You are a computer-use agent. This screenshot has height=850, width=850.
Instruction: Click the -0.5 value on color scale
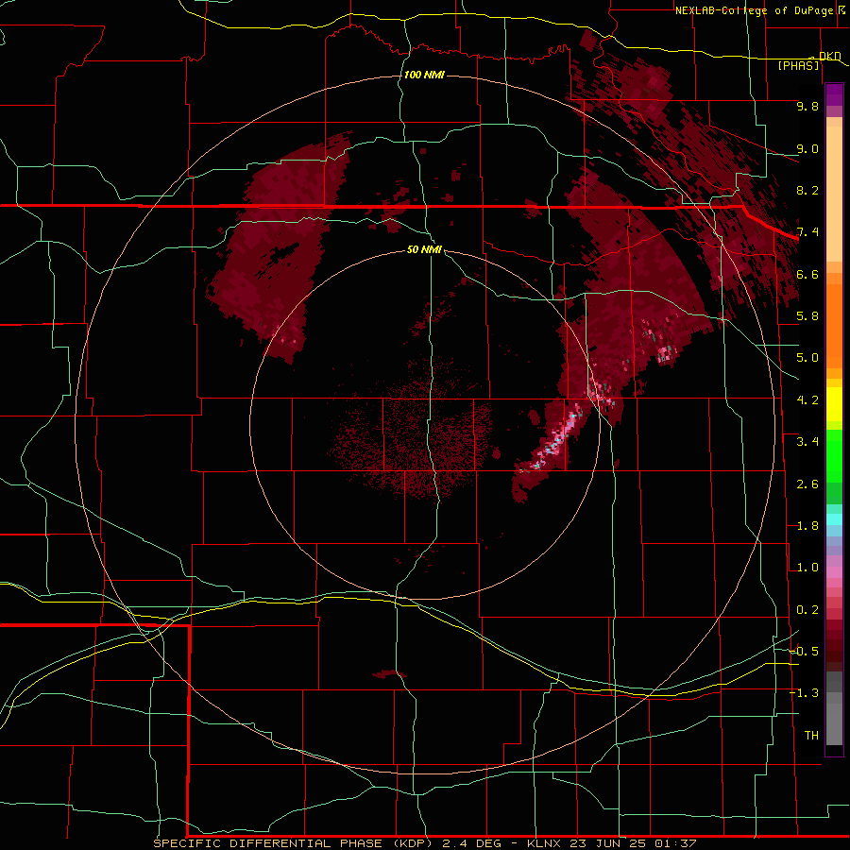(x=805, y=652)
